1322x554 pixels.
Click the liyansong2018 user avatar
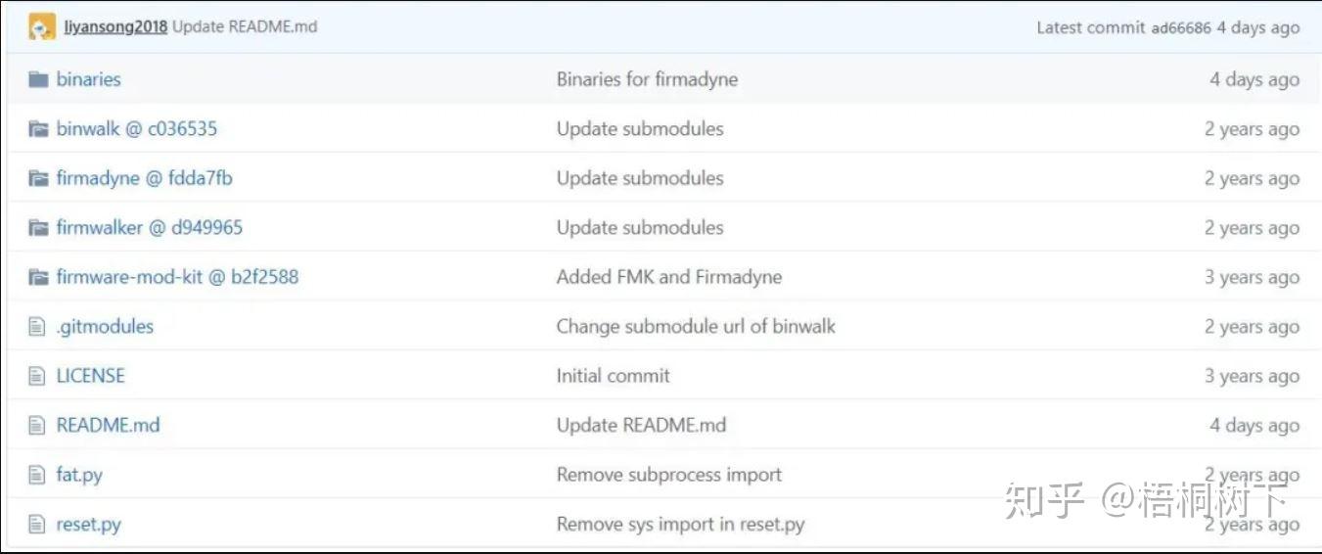[42, 27]
